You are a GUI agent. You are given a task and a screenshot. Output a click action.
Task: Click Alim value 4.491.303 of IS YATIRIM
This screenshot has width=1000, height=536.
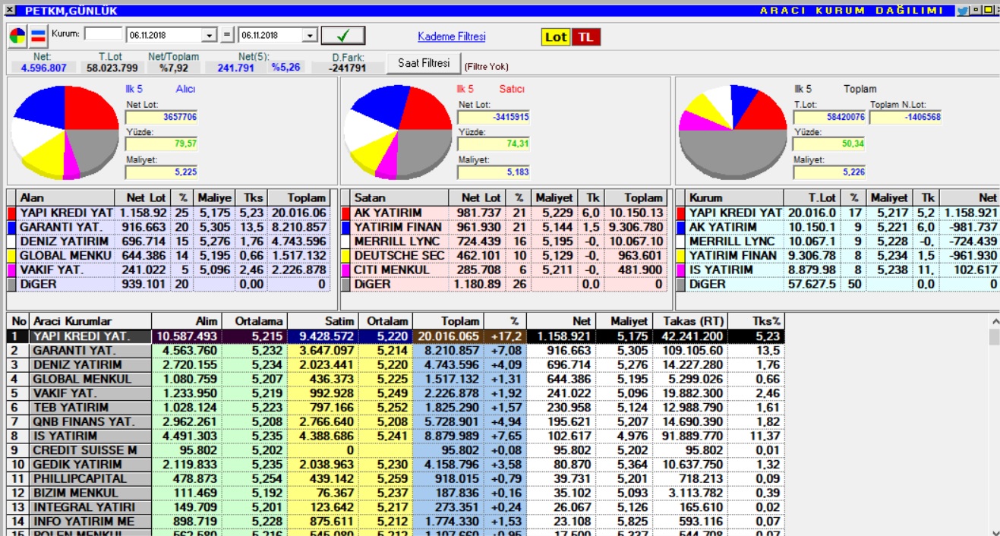186,436
